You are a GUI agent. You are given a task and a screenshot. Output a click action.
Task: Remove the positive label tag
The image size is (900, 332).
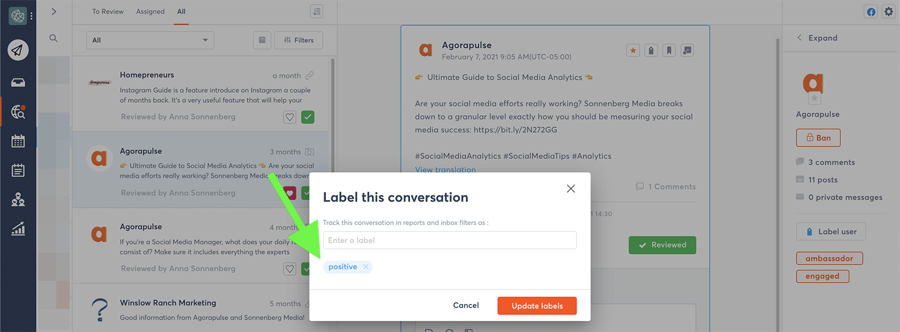point(366,267)
